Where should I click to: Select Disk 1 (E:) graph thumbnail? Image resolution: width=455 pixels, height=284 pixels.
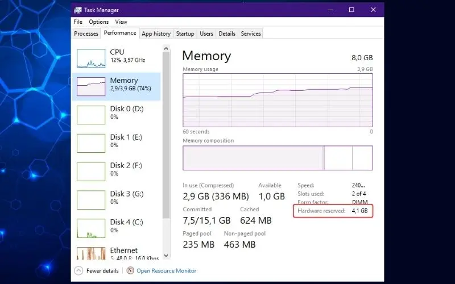point(91,143)
